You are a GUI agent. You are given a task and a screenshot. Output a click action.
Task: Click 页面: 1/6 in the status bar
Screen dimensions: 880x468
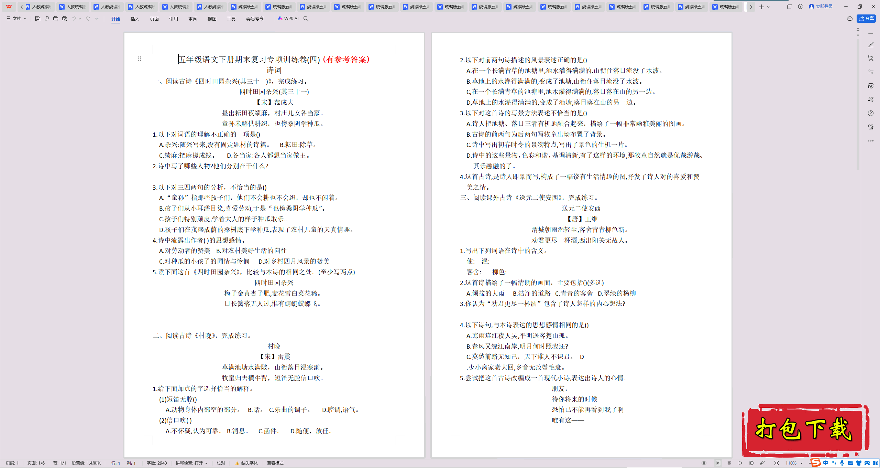(36, 463)
